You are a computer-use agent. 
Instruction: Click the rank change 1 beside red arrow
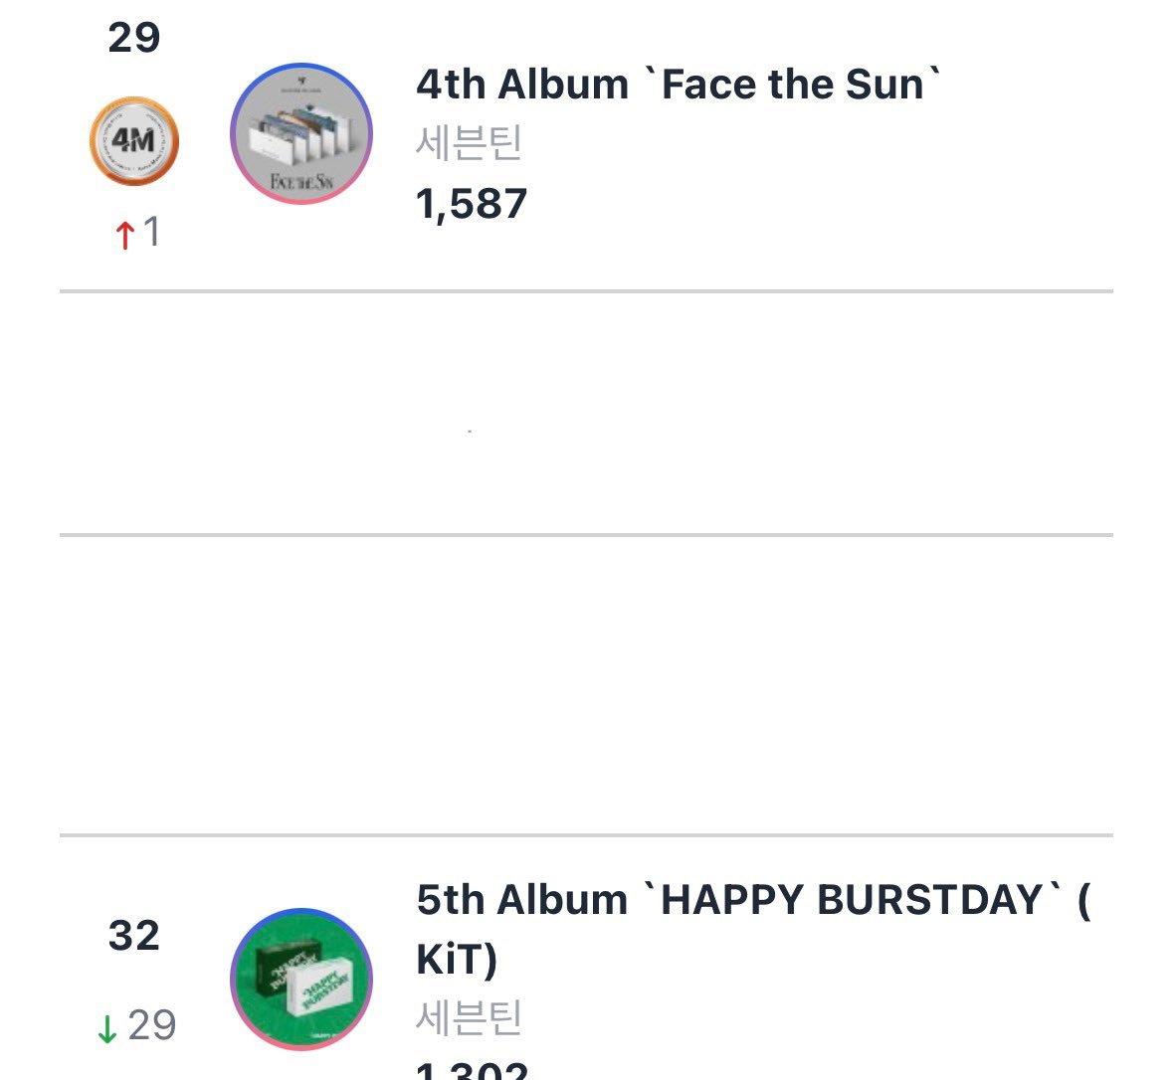coord(151,231)
